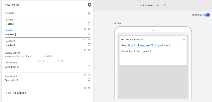Click the '1 of 3 previews' text
This screenshot has width=212, height=102.
coord(146,6)
